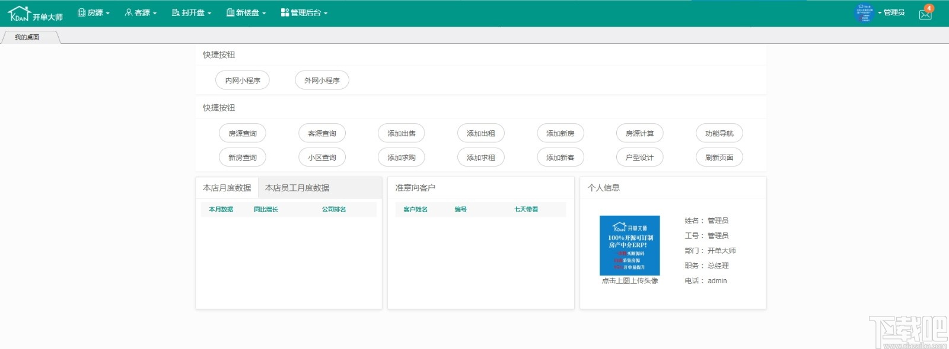949x349 pixels.
Task: Click the 房源计算 button
Action: 640,133
